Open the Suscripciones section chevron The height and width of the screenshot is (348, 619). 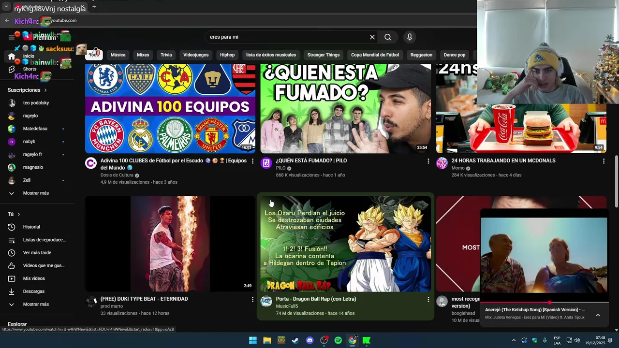click(45, 90)
